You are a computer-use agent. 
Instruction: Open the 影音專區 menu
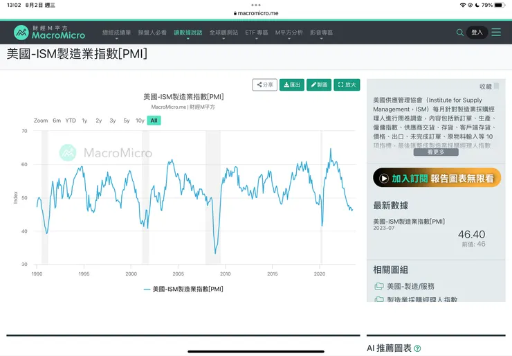[321, 33]
